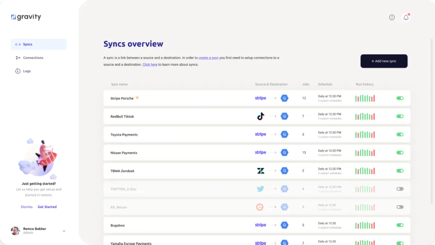The height and width of the screenshot is (245, 435).
Task: Click Stripe logo in Nissan Payments row
Action: [x=261, y=152]
